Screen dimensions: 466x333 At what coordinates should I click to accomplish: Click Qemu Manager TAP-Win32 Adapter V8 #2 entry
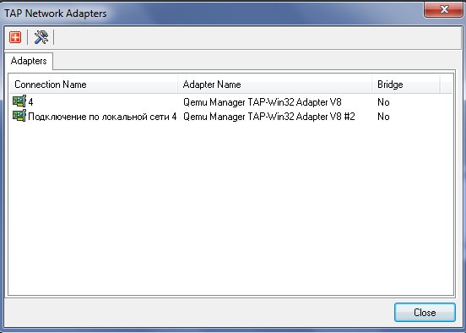point(269,117)
